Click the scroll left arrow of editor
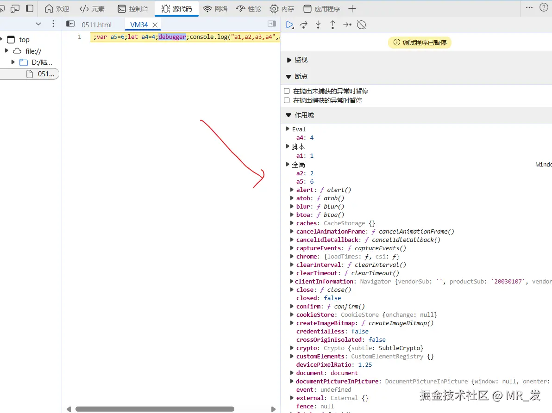 (69, 409)
